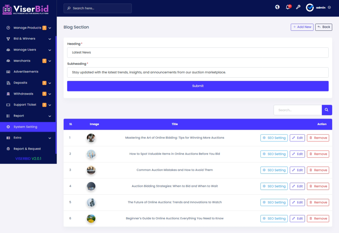This screenshot has width=339, height=233.
Task: Remove the Future of Online Auctions post
Action: (x=318, y=202)
